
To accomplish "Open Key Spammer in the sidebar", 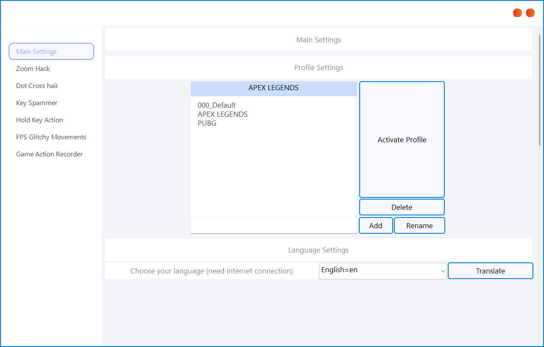I will click(x=37, y=103).
